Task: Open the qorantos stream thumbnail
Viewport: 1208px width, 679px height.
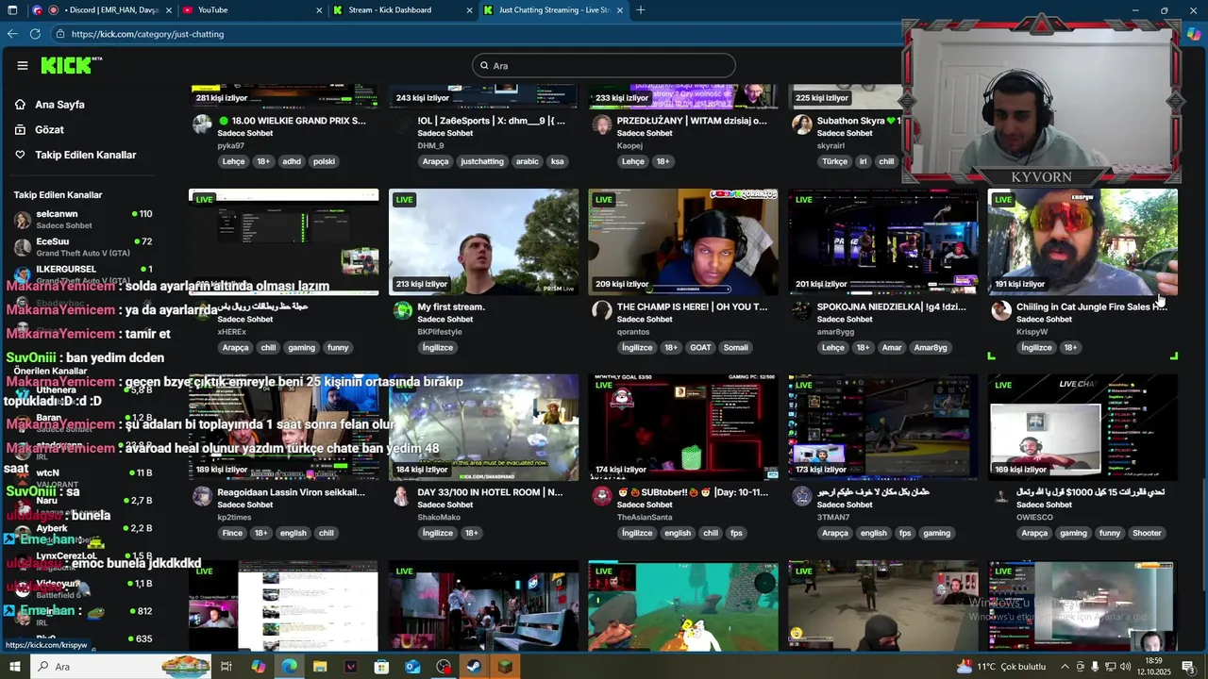Action: point(683,242)
